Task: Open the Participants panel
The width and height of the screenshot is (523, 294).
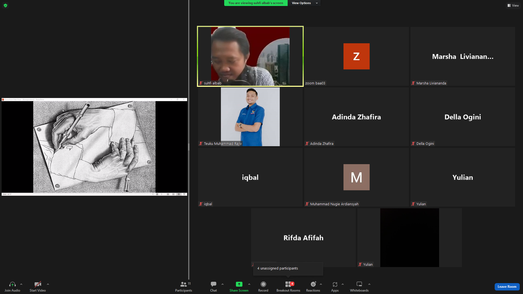Action: coord(183,287)
